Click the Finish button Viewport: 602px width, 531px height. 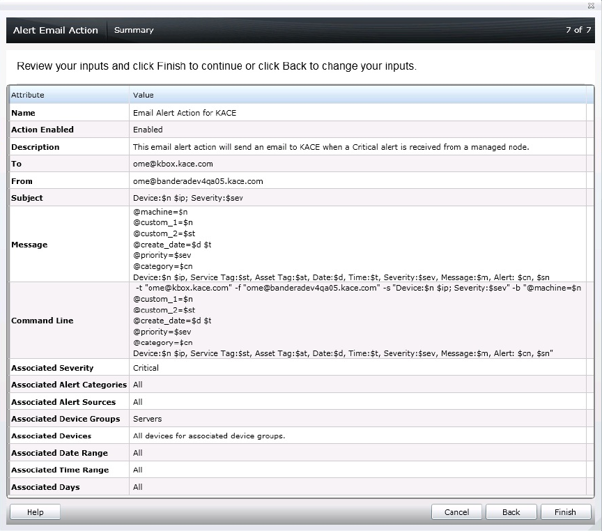click(565, 512)
